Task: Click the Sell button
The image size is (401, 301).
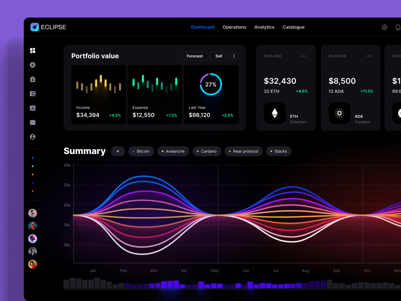Action: [219, 56]
